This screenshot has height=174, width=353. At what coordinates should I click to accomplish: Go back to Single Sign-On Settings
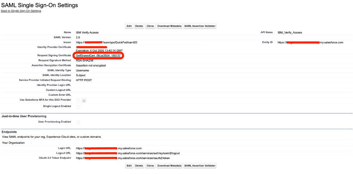(x=21, y=11)
